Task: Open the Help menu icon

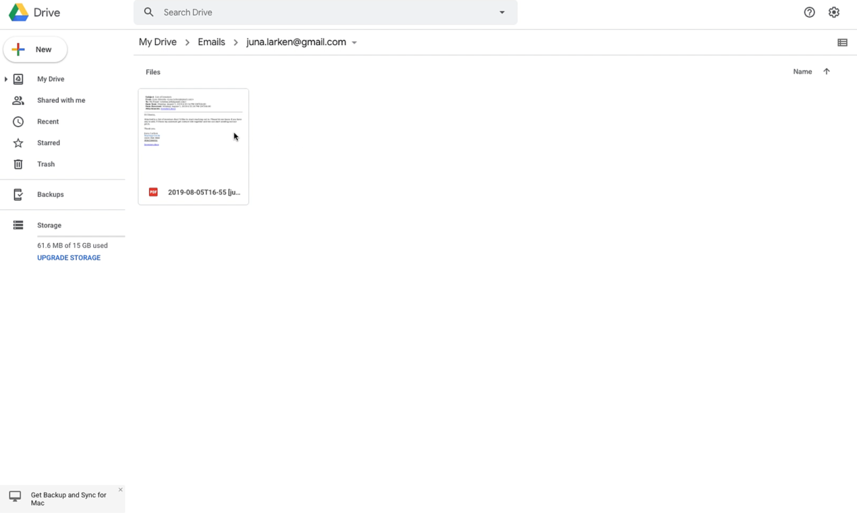Action: [x=809, y=12]
